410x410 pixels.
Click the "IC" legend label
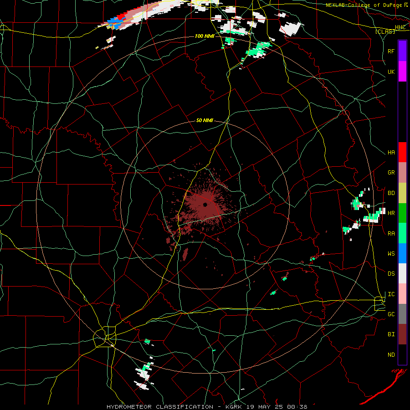(x=391, y=294)
